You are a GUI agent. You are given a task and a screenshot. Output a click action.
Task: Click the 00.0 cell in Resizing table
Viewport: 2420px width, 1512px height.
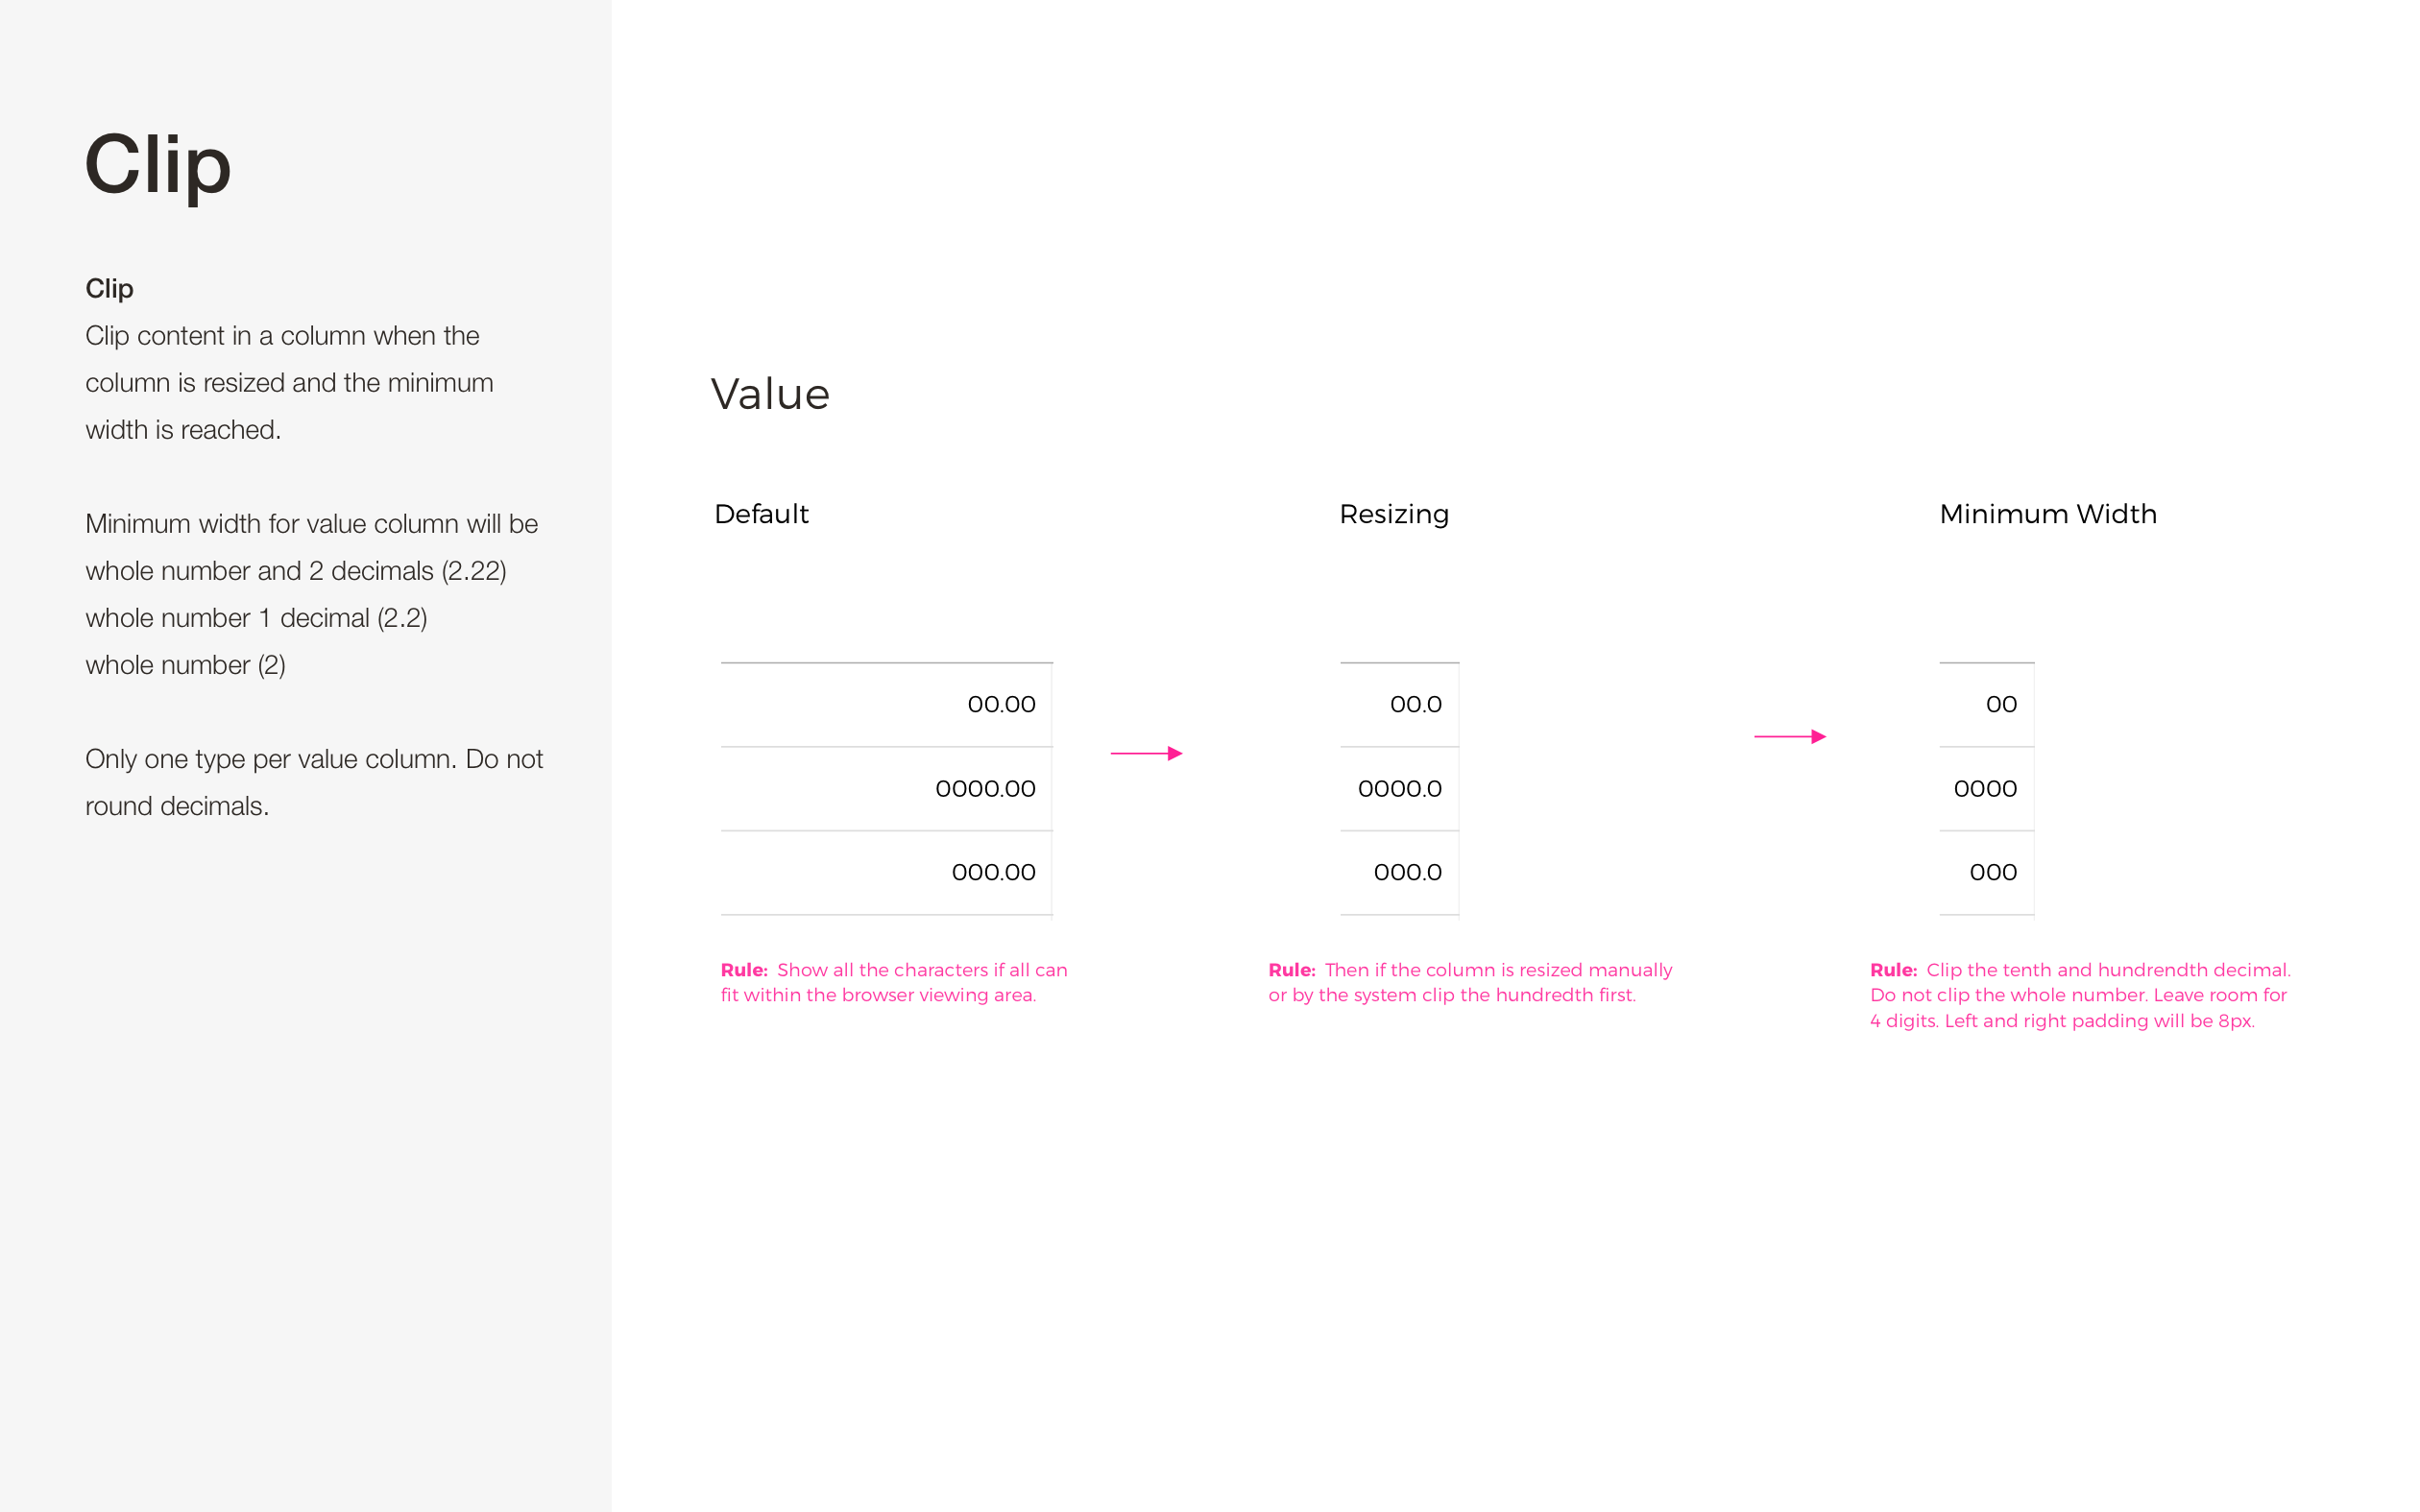pos(1399,704)
